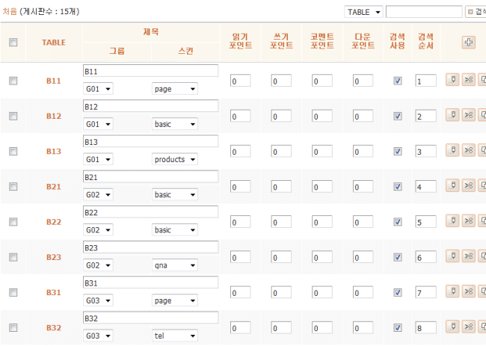Click the scissors icon in the B23 row
The height and width of the screenshot is (346, 486).
(x=469, y=256)
